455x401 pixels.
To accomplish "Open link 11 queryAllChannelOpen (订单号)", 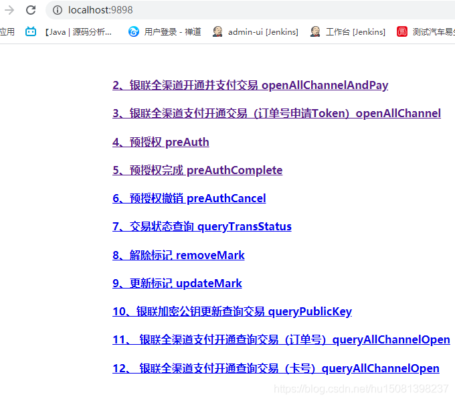I will (281, 339).
